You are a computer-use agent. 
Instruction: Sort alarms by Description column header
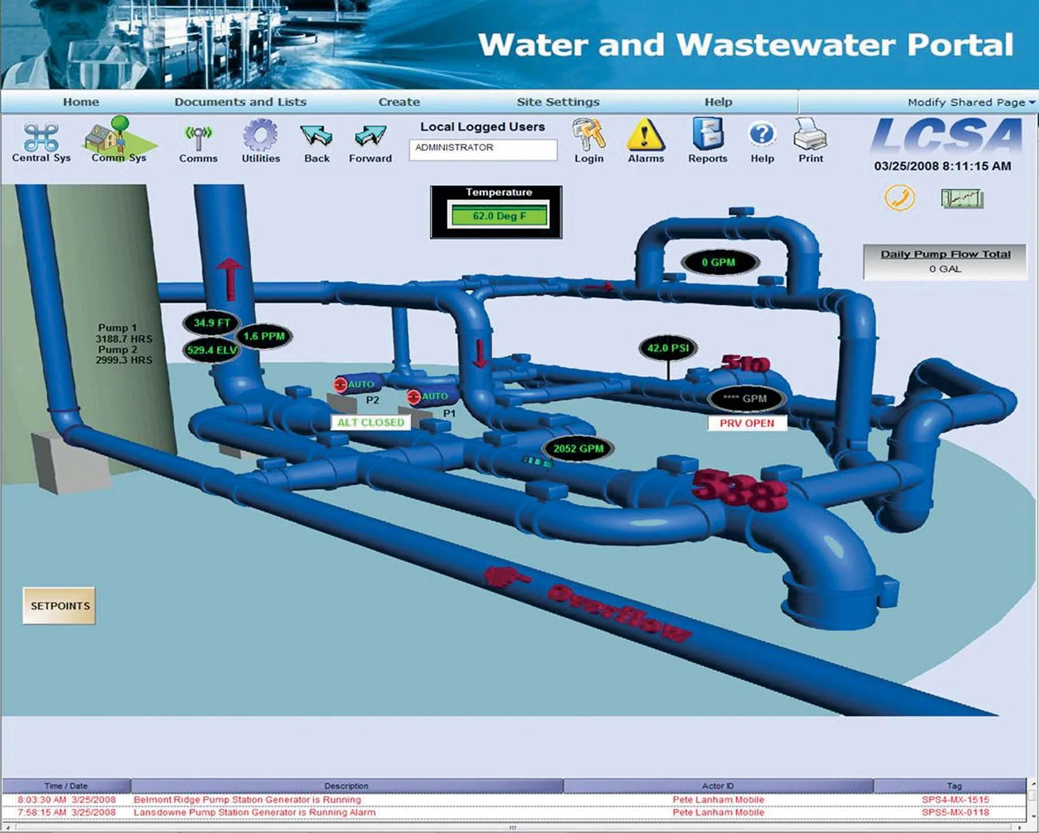click(x=346, y=786)
